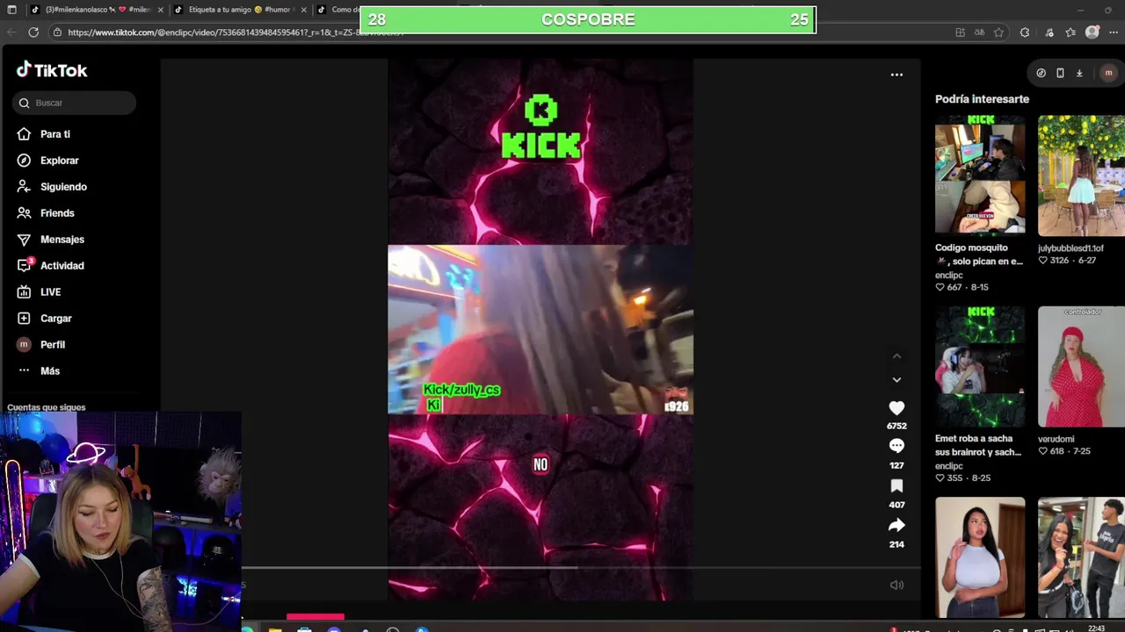The image size is (1125, 632).
Task: Open the Cargar upload page
Action: point(55,319)
